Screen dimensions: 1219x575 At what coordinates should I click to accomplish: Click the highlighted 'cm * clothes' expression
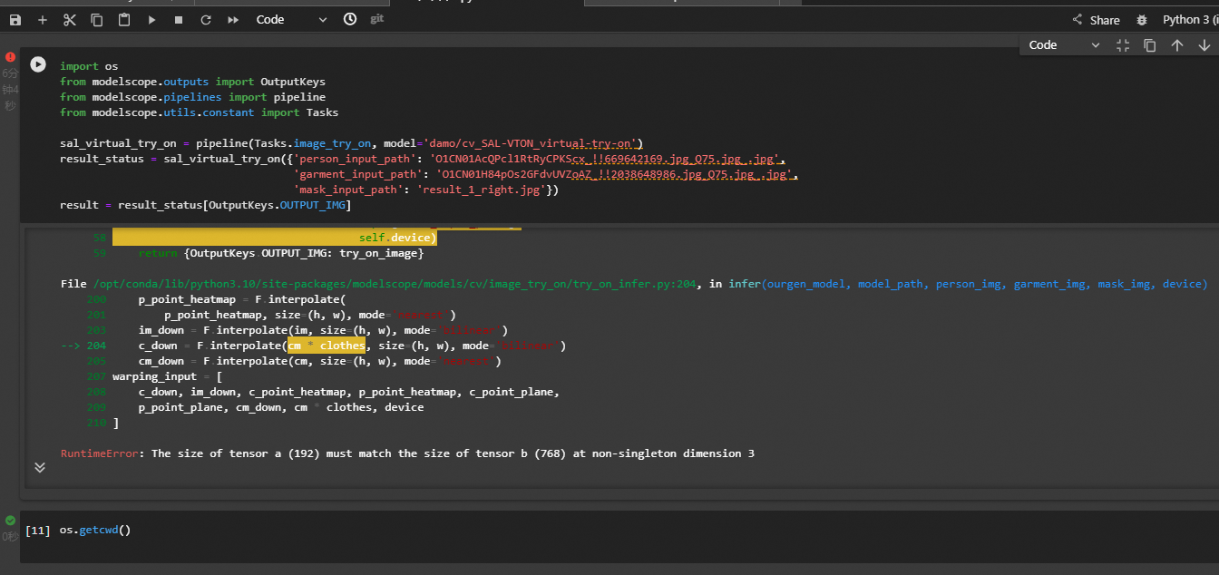click(327, 346)
